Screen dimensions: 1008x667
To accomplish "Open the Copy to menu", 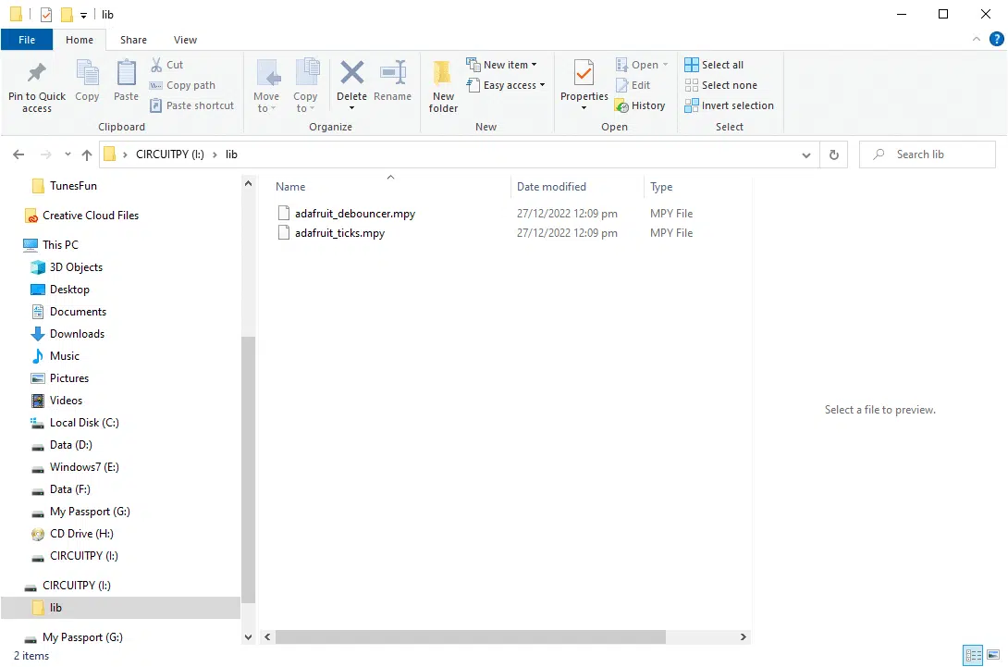I will [305, 85].
